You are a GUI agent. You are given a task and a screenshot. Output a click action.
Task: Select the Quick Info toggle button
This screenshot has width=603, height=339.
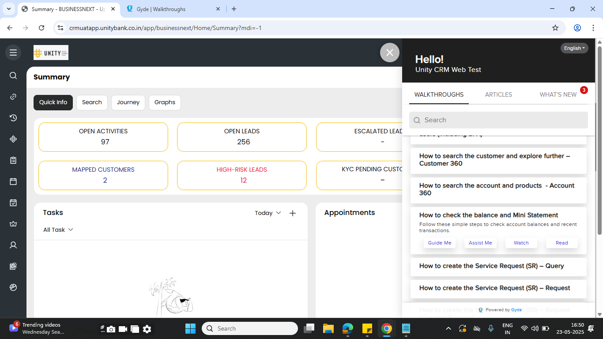click(x=53, y=102)
